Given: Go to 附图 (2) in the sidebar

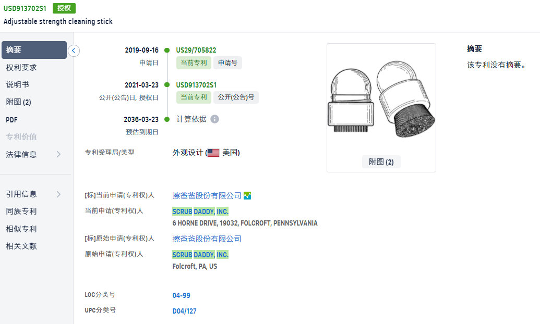Looking at the screenshot, I should [x=19, y=102].
